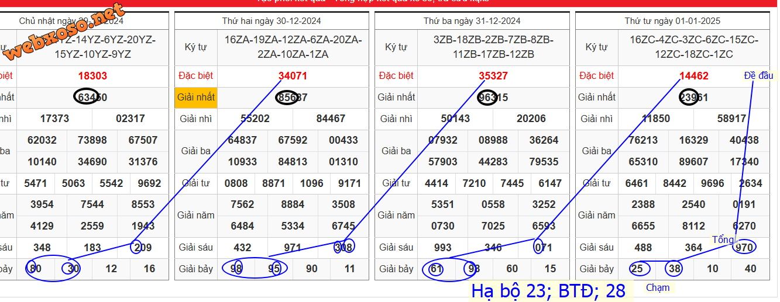This screenshot has height=302, width=780.
Task: Pick third prize number 79535
Action: pyautogui.click(x=544, y=162)
